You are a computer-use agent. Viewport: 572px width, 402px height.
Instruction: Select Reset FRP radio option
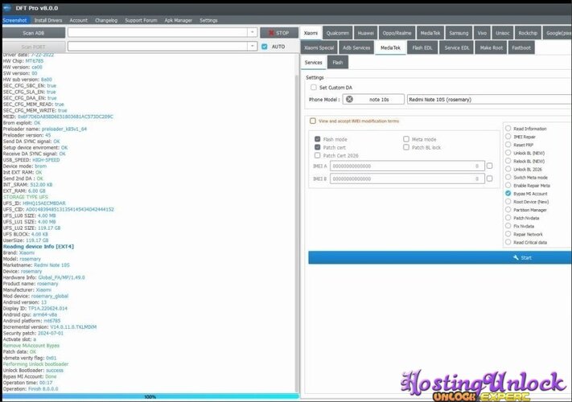pyautogui.click(x=508, y=145)
